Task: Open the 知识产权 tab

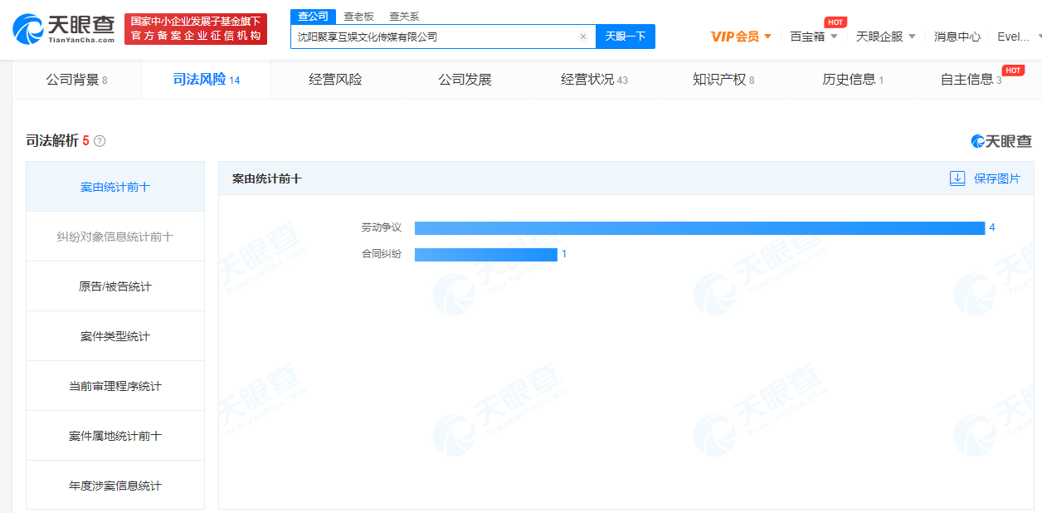Action: pos(723,80)
